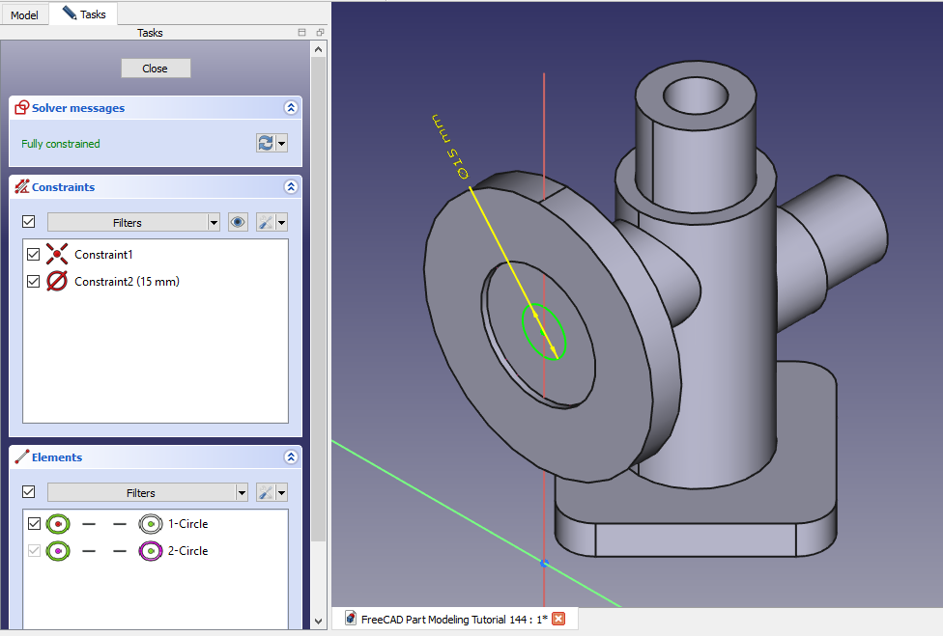Switch to the Model tab
The image size is (943, 636).
(24, 14)
